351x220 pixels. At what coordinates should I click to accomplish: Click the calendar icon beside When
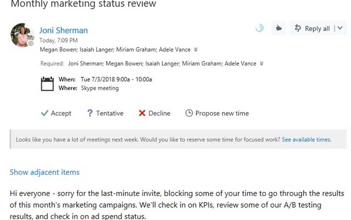point(47,84)
